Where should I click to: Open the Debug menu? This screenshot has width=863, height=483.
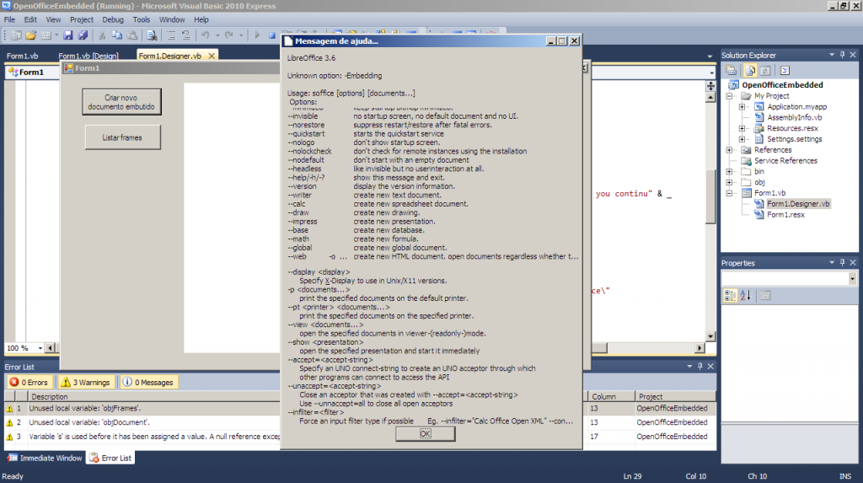pyautogui.click(x=112, y=19)
